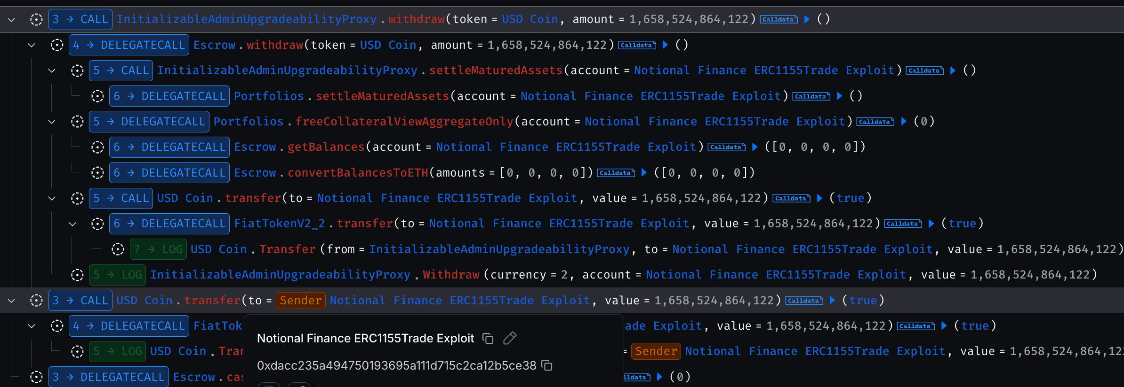
Task: Open Calldata for depth-3 proxy withdraw
Action: coord(779,19)
